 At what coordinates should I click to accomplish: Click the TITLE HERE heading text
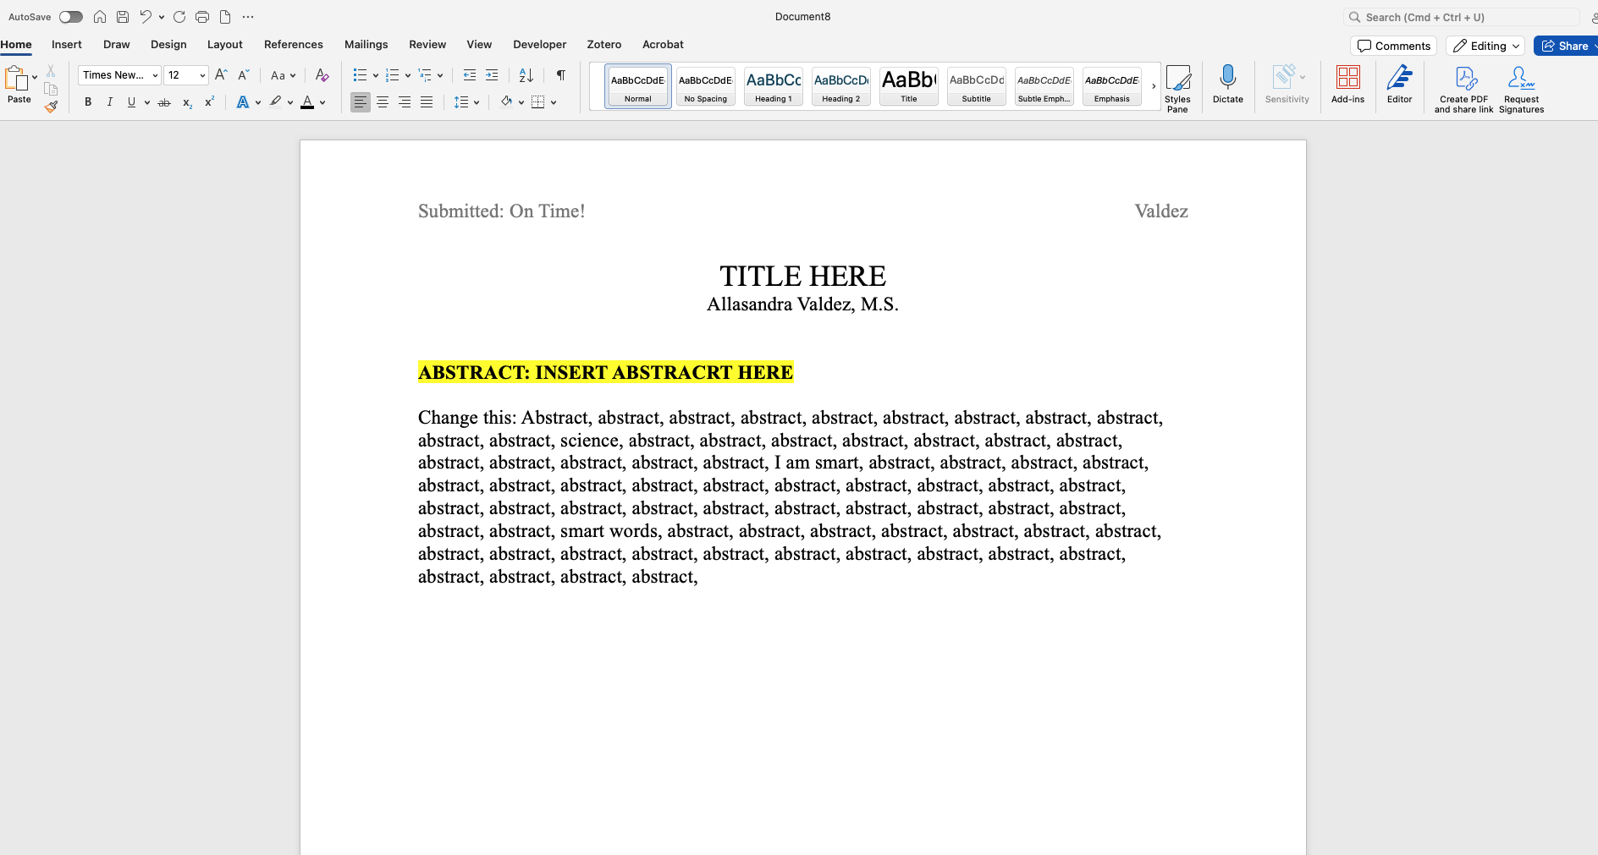[802, 277]
